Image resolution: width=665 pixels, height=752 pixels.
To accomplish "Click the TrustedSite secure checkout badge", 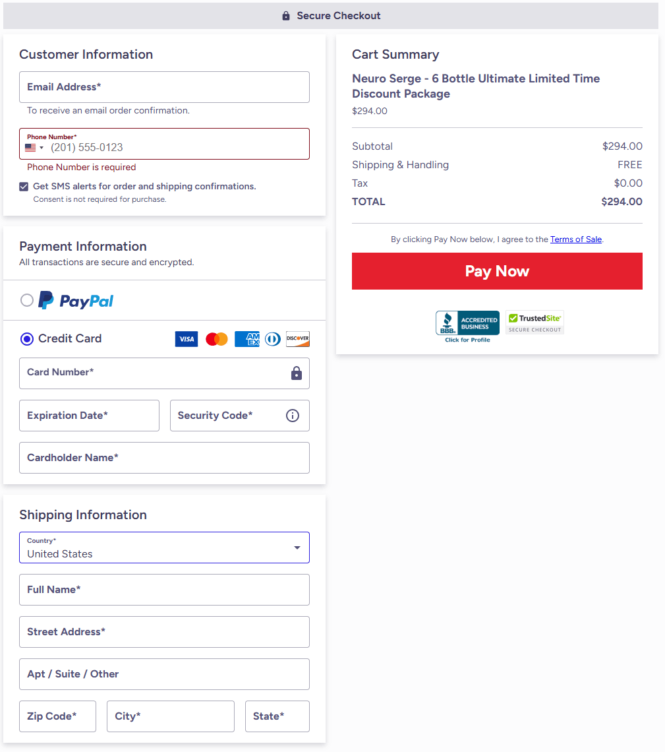I will 535,323.
